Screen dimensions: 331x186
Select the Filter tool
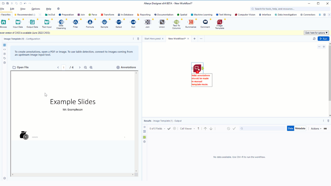[75, 23]
